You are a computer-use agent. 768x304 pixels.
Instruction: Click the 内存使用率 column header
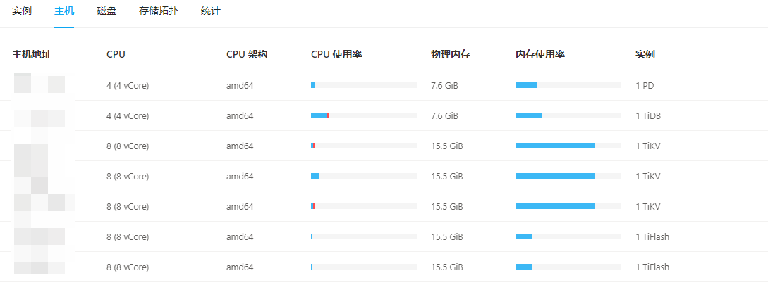pos(540,54)
